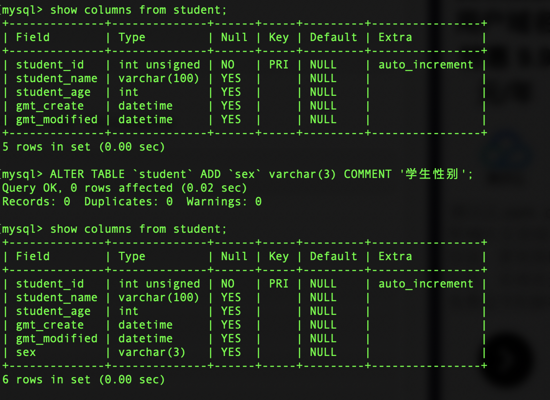This screenshot has width=550, height=400.
Task: Click the 'Duplicates: 0' text
Action: 128,201
